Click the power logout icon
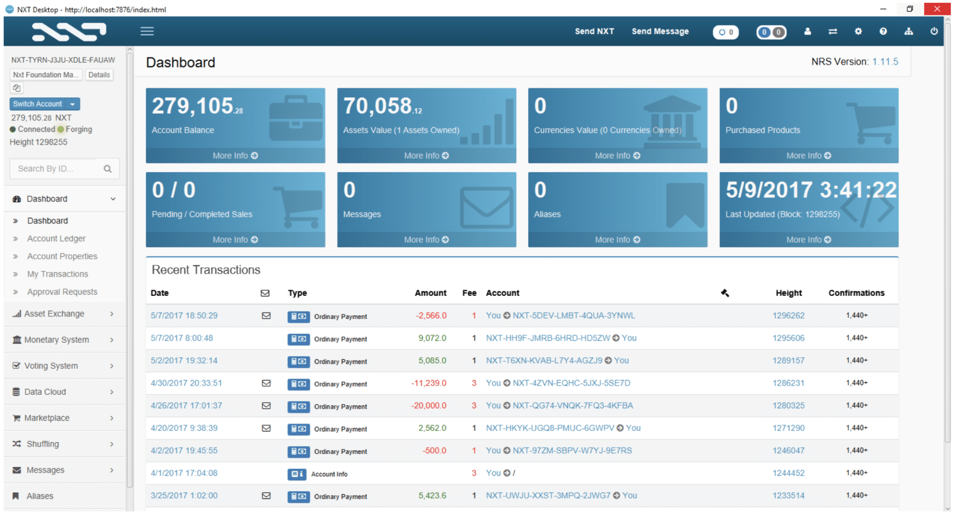This screenshot has height=516, width=961. tap(934, 31)
